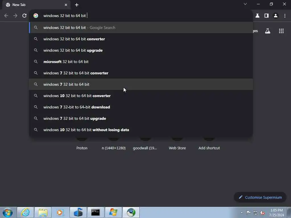Click the Show desktop strip
Image resolution: width=291 pixels, height=218 pixels.
coord(289,213)
